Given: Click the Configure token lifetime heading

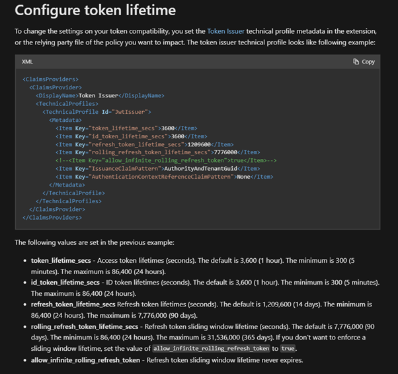Looking at the screenshot, I should point(95,11).
